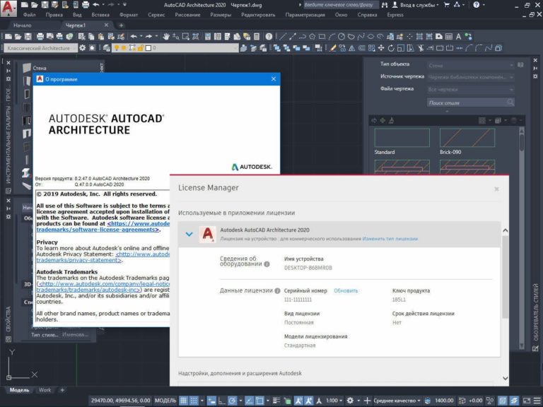Click the white layer color swatch
This screenshot has height=407, width=543.
pyautogui.click(x=148, y=48)
